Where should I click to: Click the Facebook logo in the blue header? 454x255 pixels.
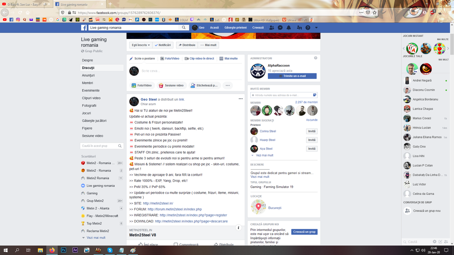84,28
